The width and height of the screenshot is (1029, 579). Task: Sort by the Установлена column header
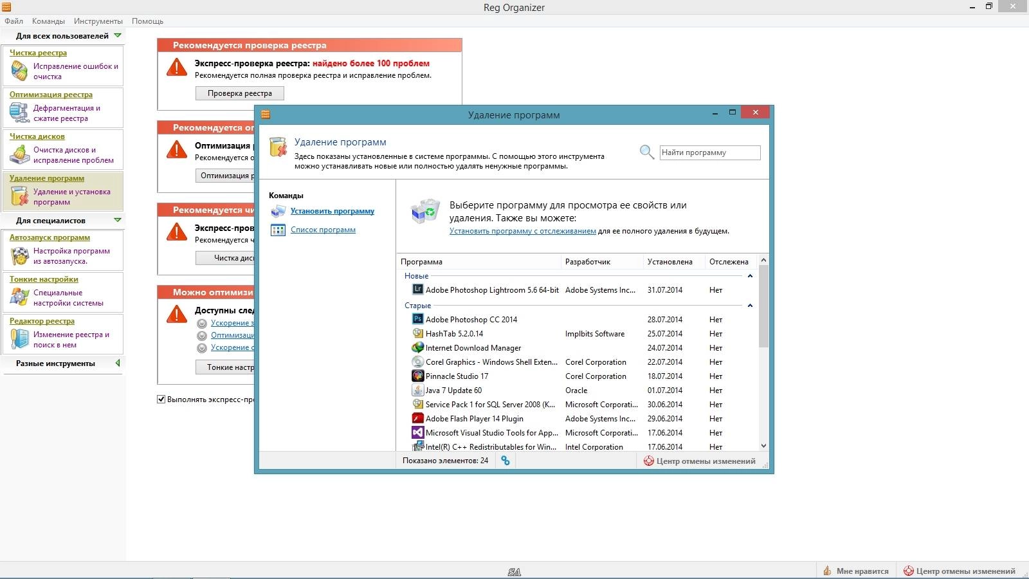673,261
